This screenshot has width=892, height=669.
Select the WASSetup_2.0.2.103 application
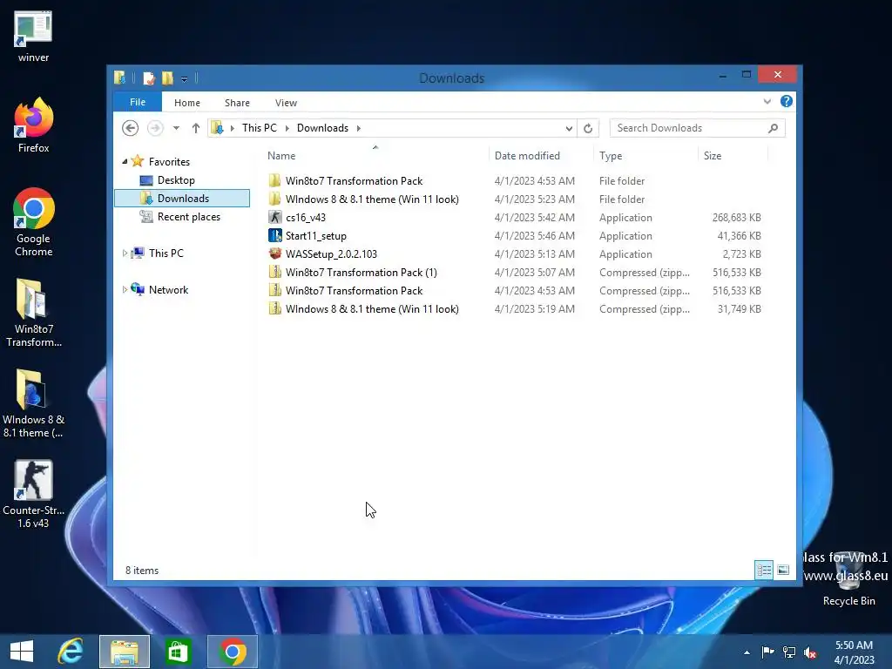(331, 253)
